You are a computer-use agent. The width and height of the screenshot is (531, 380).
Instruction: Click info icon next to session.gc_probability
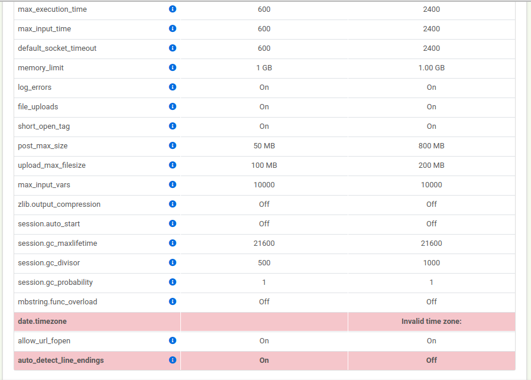click(173, 282)
